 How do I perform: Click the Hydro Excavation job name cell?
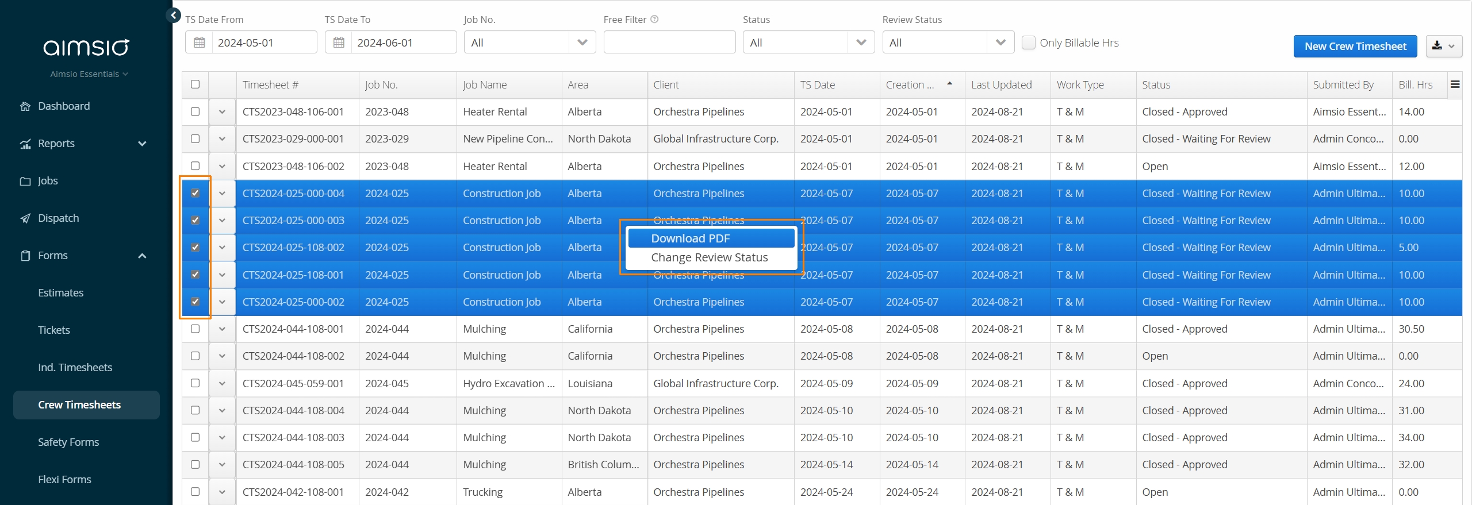(509, 383)
